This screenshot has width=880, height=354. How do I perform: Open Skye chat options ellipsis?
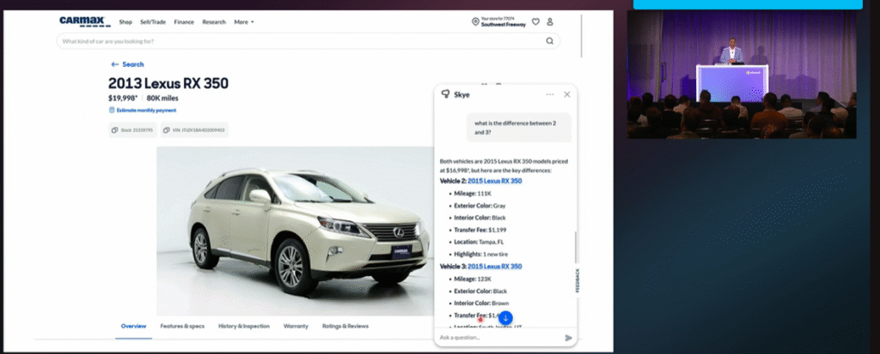(550, 94)
